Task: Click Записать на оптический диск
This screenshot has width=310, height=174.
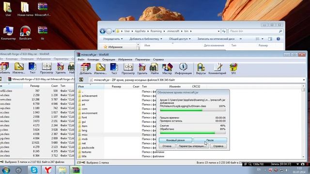Action: [216, 39]
